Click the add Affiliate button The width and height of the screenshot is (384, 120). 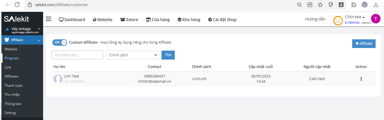(363, 43)
